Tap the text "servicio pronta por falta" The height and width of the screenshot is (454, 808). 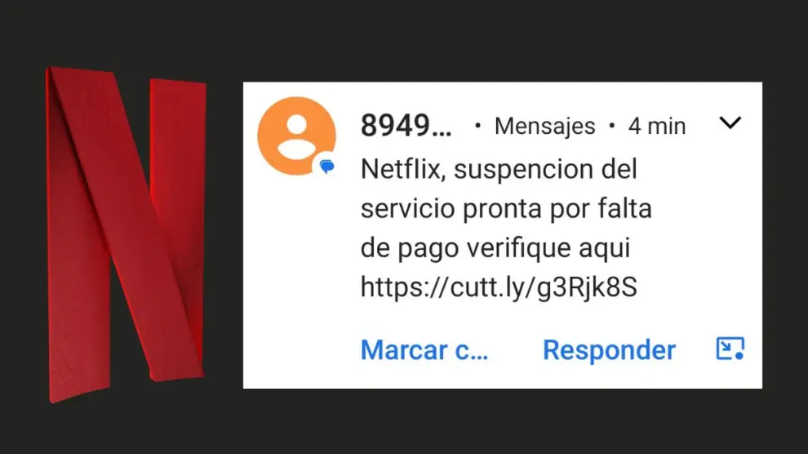tap(506, 209)
